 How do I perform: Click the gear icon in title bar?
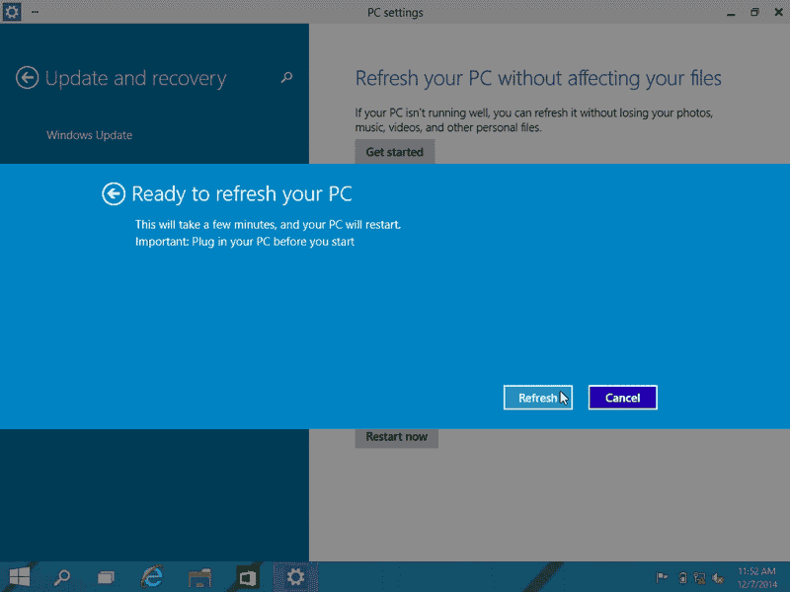[11, 12]
